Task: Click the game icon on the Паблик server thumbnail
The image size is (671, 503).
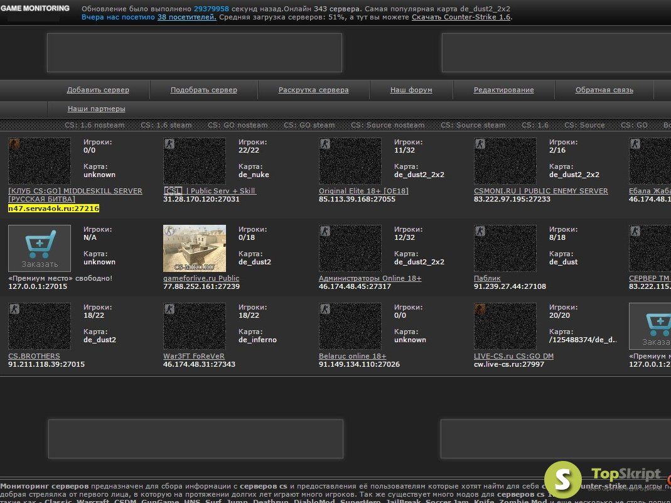Action: coord(480,231)
